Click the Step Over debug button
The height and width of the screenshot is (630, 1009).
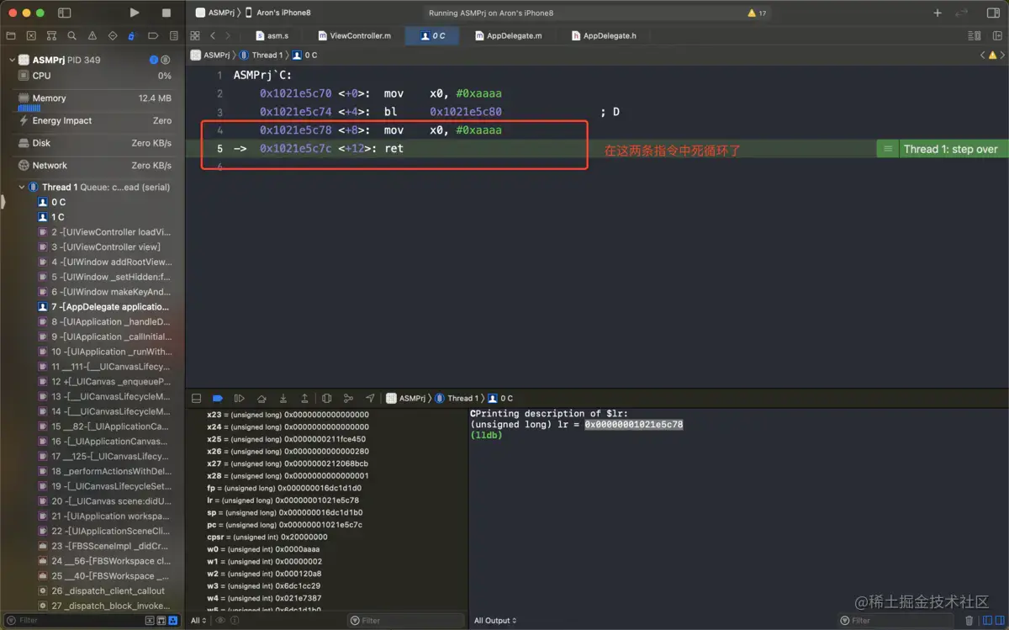click(x=261, y=398)
